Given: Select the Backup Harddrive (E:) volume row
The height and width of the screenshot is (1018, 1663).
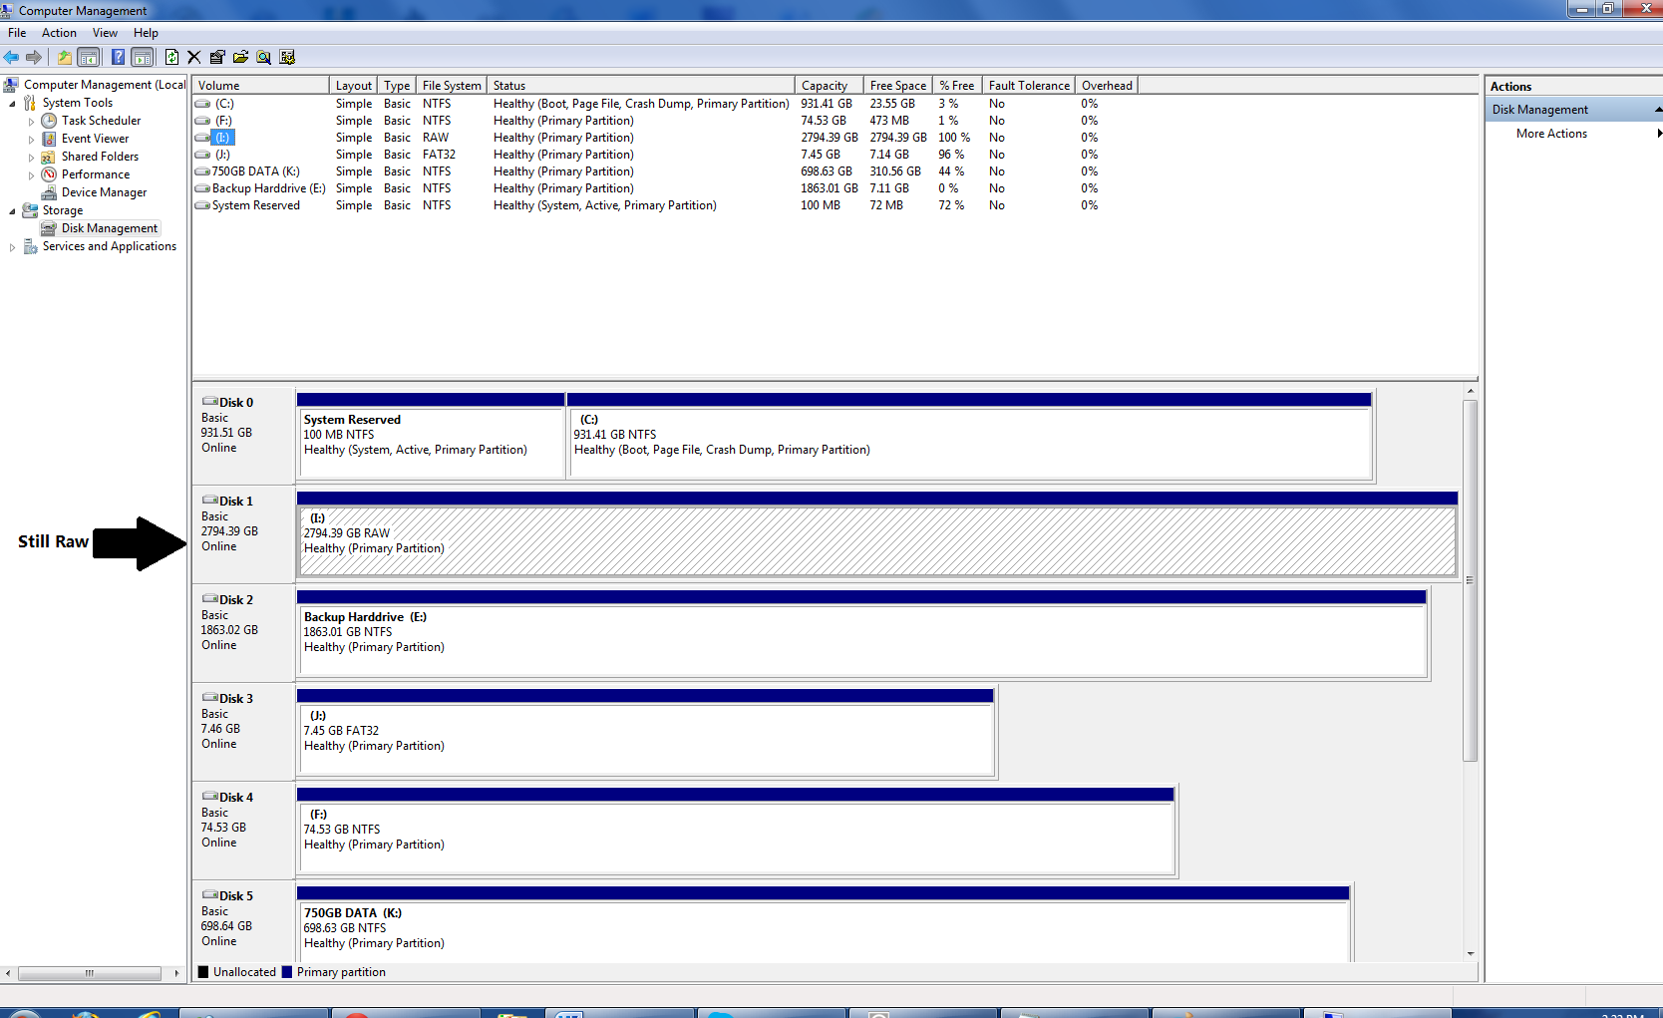Looking at the screenshot, I should (x=666, y=188).
